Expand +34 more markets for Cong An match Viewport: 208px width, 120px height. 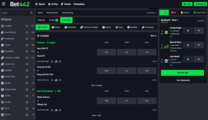[x=154, y=80]
